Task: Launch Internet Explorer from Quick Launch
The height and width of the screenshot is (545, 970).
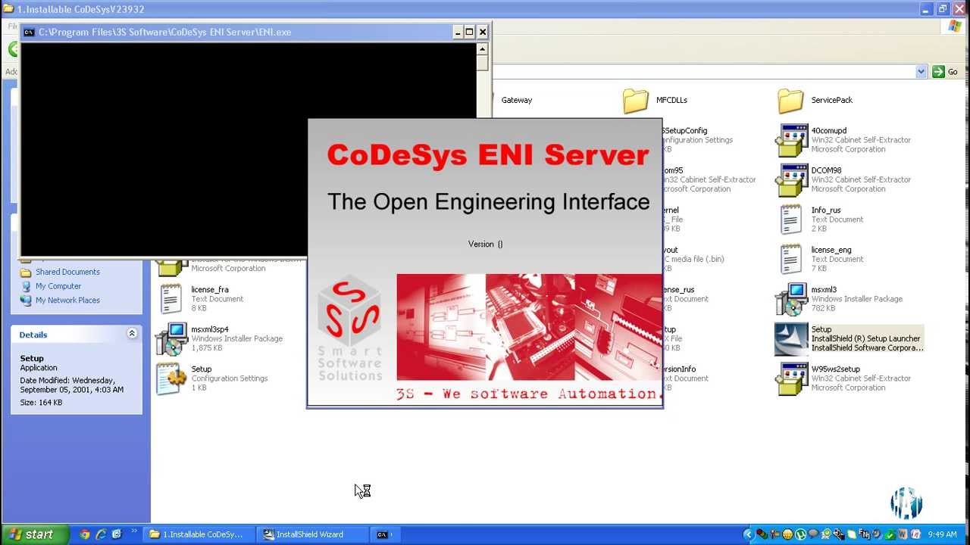Action: click(100, 534)
